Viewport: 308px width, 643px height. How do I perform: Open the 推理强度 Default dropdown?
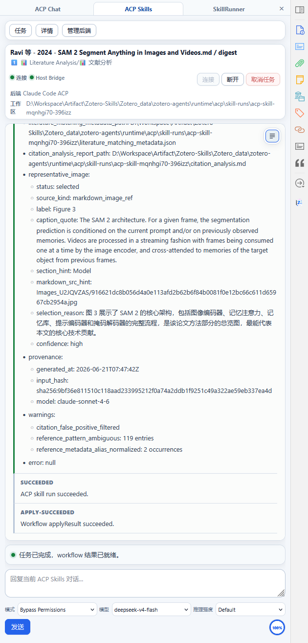(x=250, y=610)
